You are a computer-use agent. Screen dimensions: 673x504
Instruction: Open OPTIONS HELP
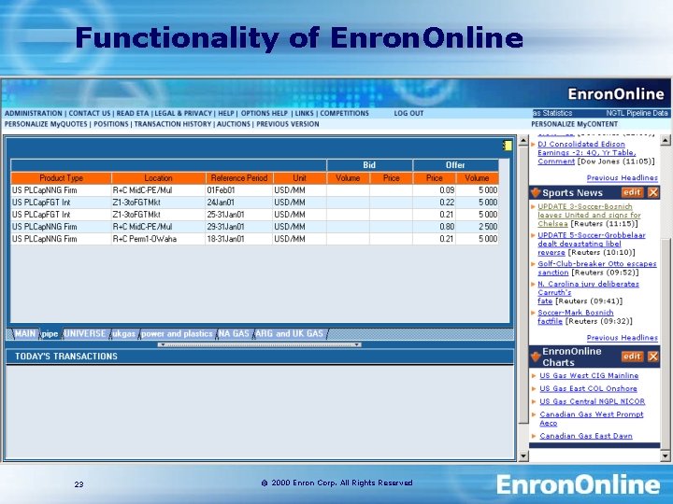coord(264,113)
